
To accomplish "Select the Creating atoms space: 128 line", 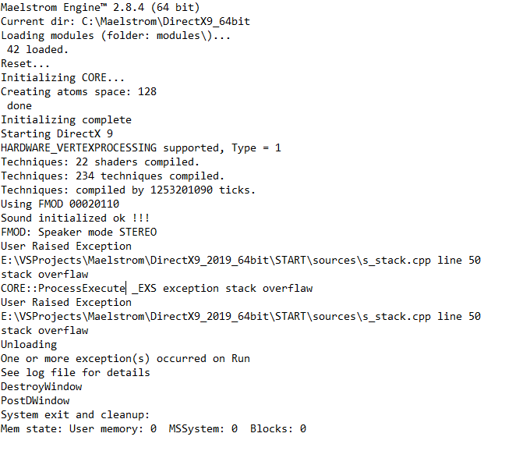I will pyautogui.click(x=78, y=92).
